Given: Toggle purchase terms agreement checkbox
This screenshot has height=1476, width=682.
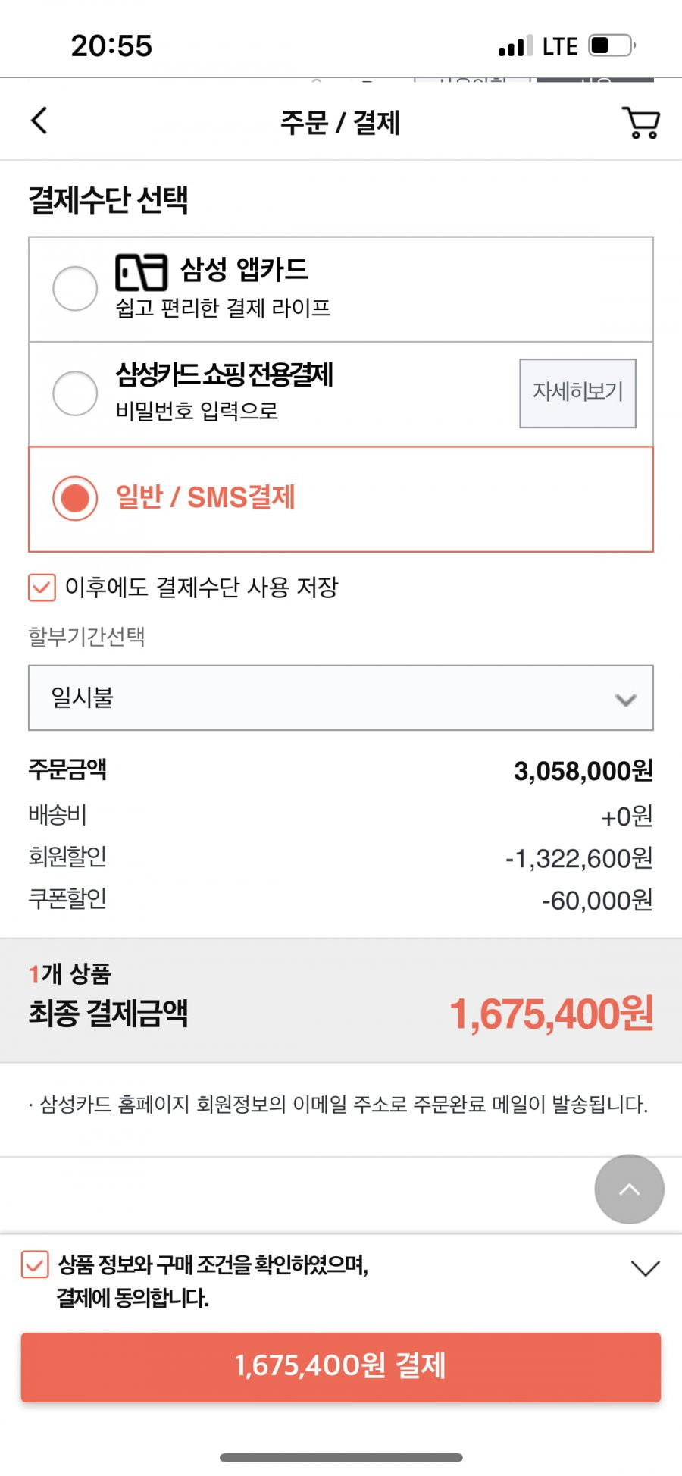Looking at the screenshot, I should tap(35, 1264).
